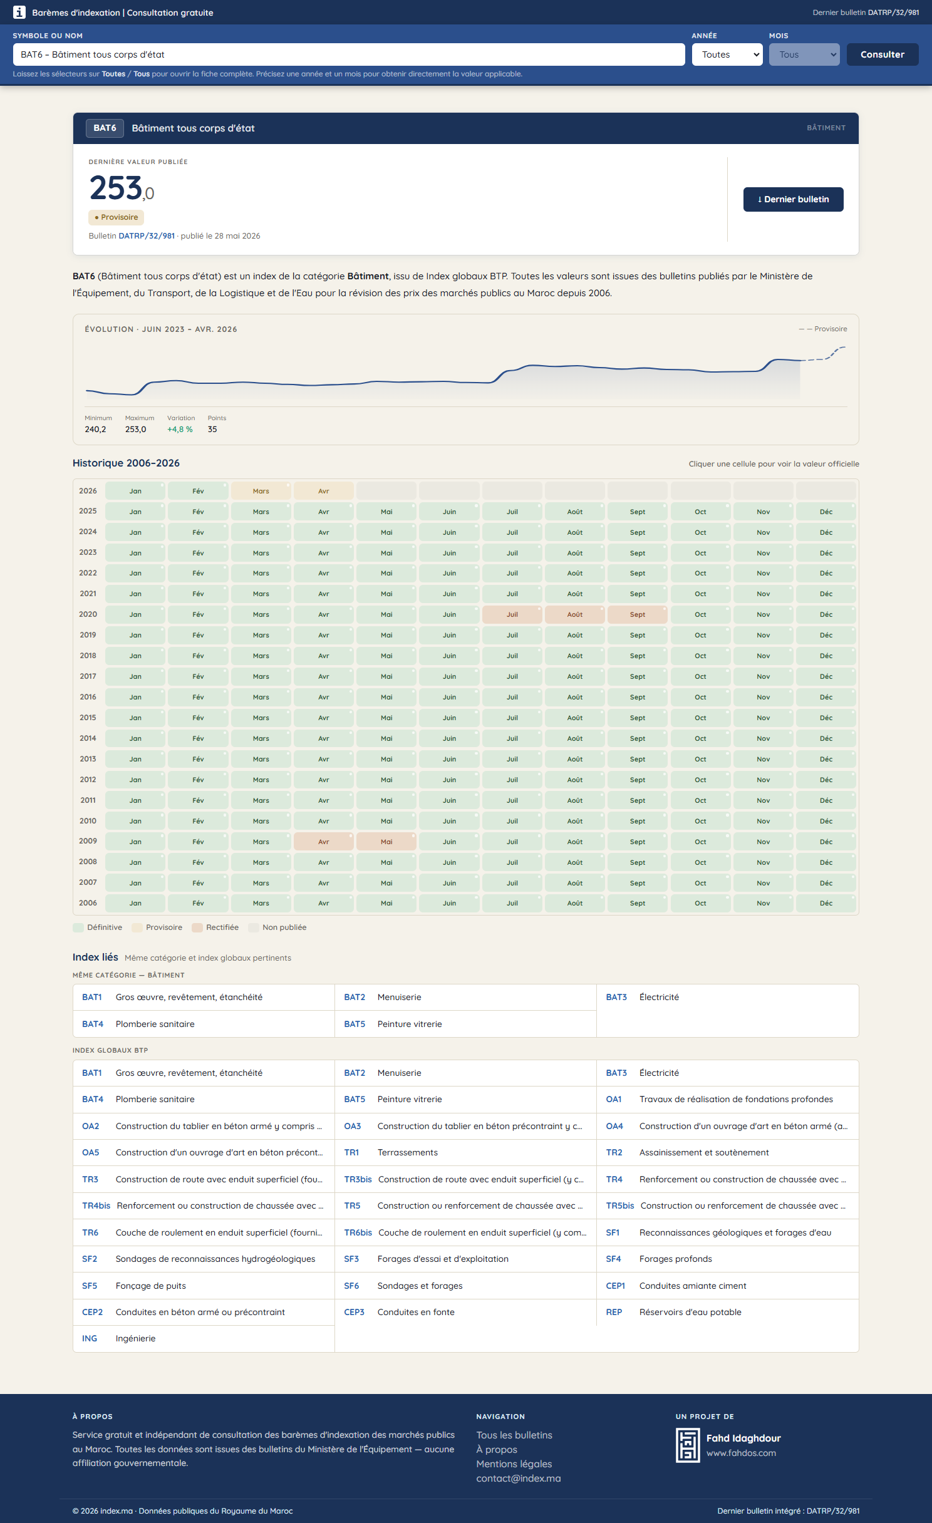
Task: Visit www.fahdos.com footer link
Action: point(741,1453)
